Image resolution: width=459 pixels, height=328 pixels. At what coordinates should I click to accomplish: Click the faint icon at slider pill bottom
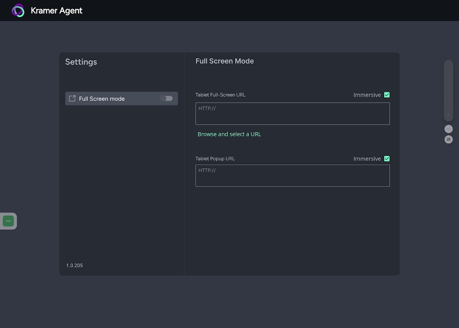(x=448, y=115)
